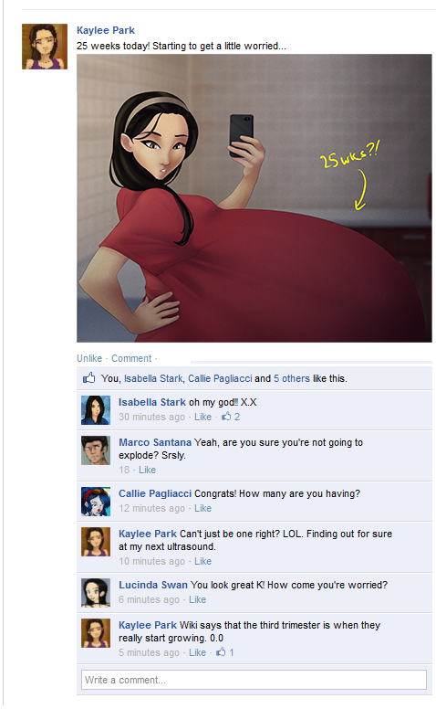This screenshot has height=709, width=436.
Task: Focus the Write a comment field
Action: click(254, 680)
